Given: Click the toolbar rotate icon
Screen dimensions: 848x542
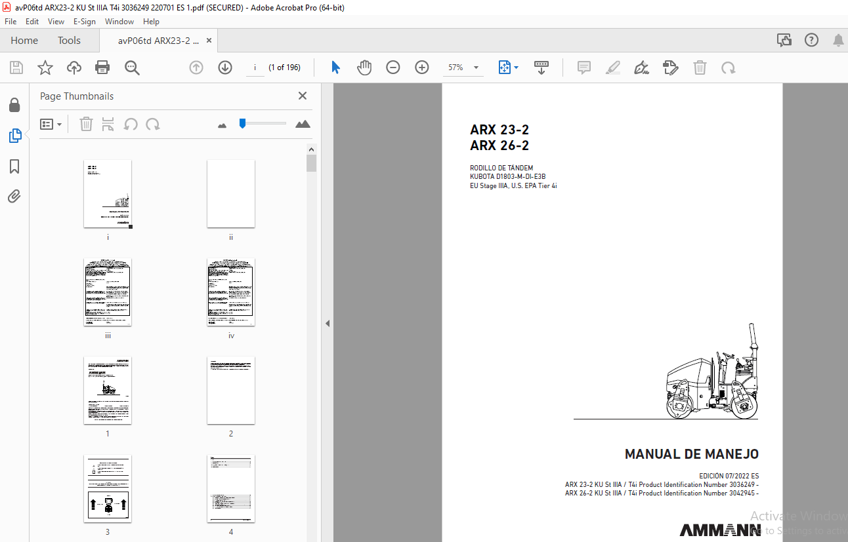Looking at the screenshot, I should coord(728,68).
